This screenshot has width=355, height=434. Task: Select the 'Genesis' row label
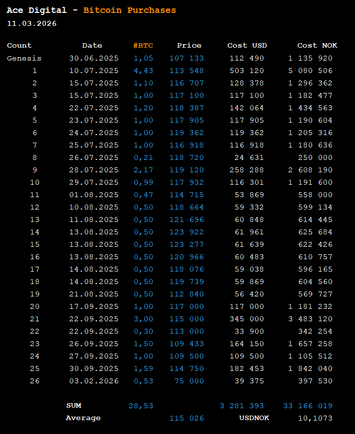click(x=24, y=59)
